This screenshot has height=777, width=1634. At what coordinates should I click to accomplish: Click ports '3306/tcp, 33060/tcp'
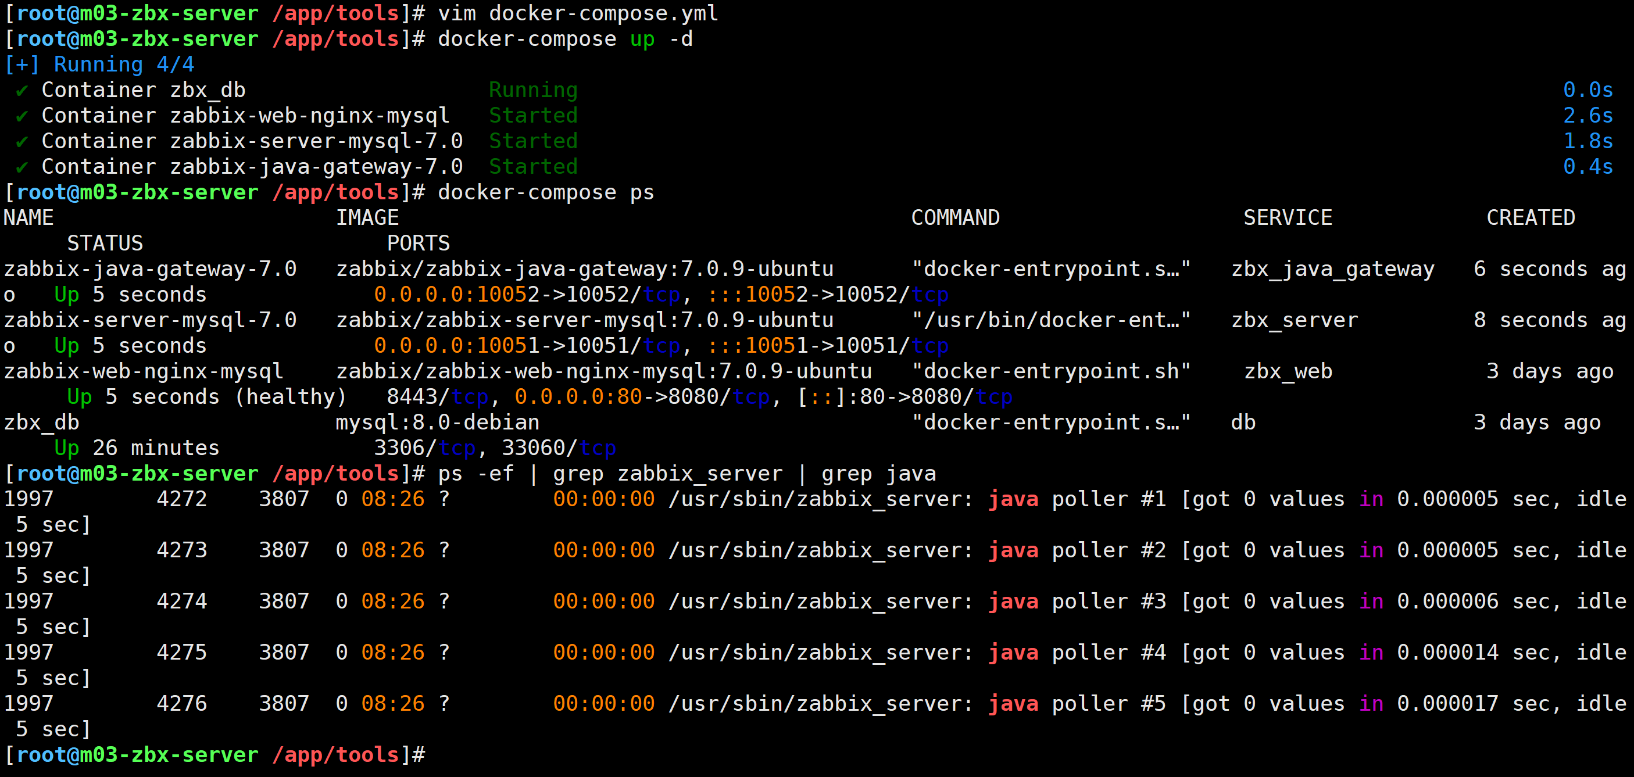pyautogui.click(x=495, y=448)
